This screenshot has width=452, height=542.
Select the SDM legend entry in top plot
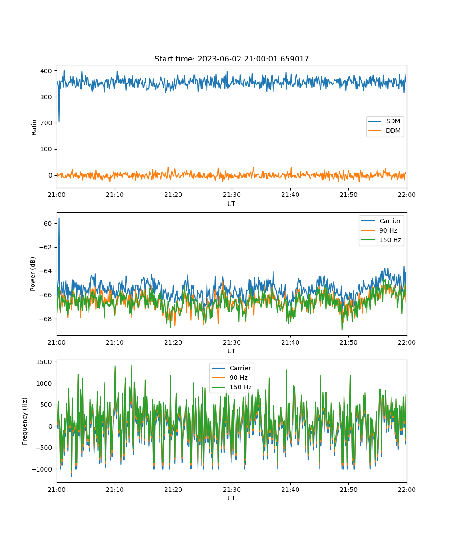click(385, 121)
